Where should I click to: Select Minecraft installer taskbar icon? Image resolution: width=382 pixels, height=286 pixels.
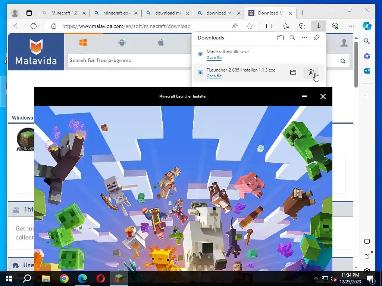coord(119,279)
